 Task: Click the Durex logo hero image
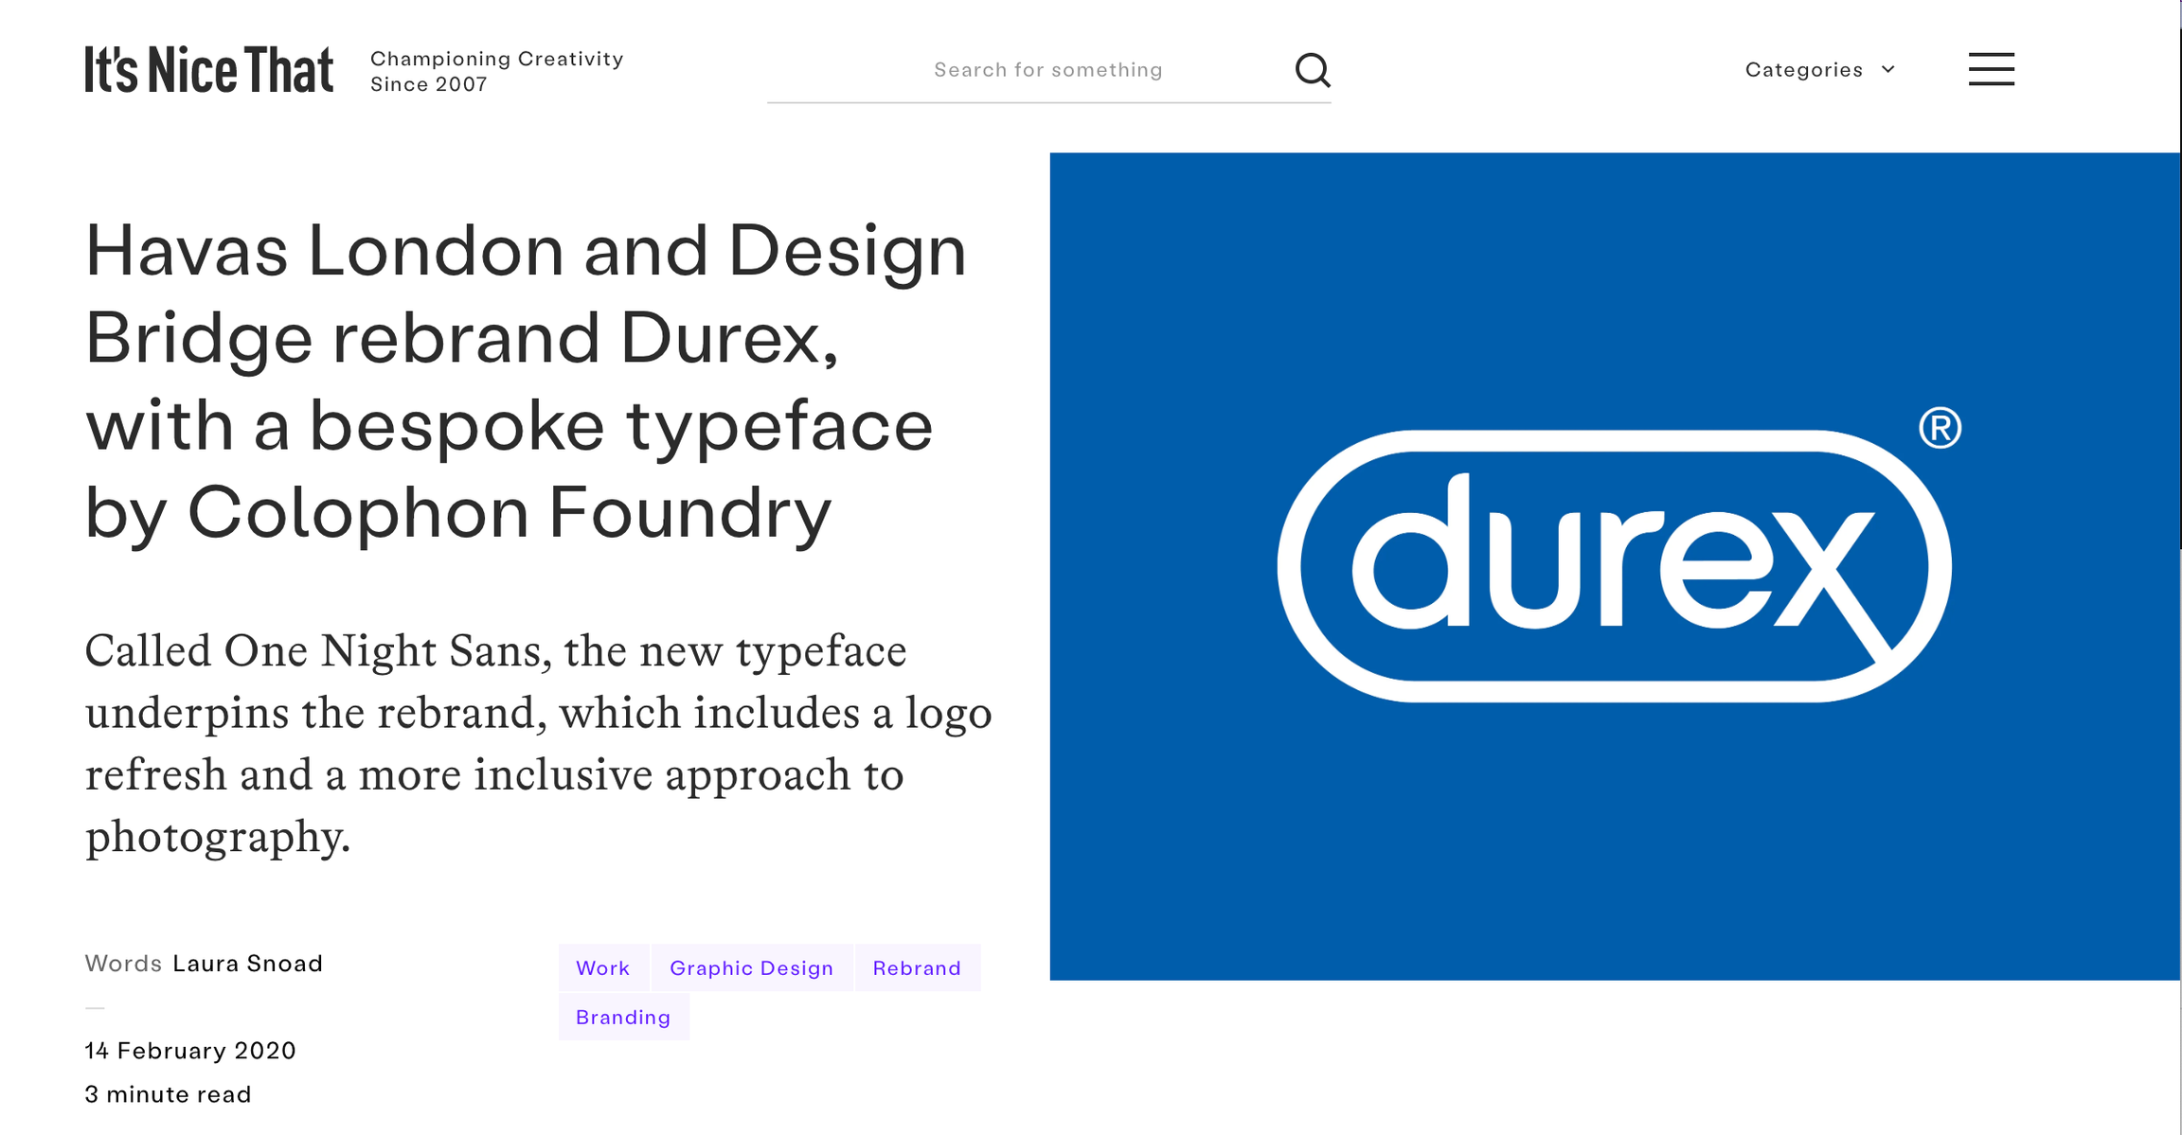pyautogui.click(x=1615, y=566)
